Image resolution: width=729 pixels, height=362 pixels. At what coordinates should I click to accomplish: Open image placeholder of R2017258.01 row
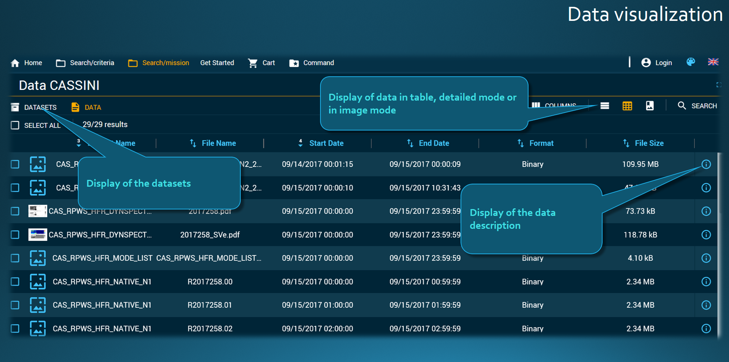[38, 305]
